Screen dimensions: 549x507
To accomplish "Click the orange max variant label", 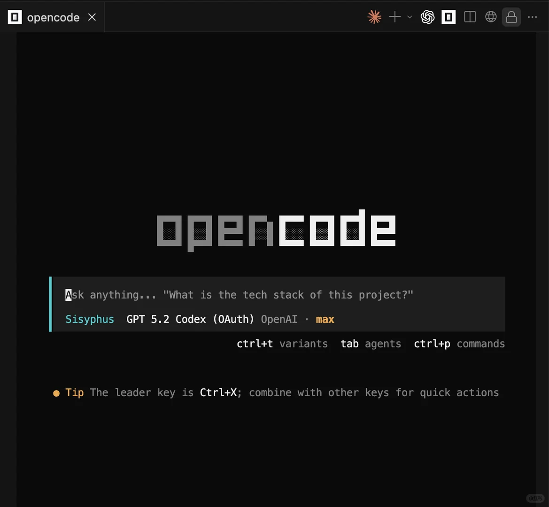I will (325, 319).
